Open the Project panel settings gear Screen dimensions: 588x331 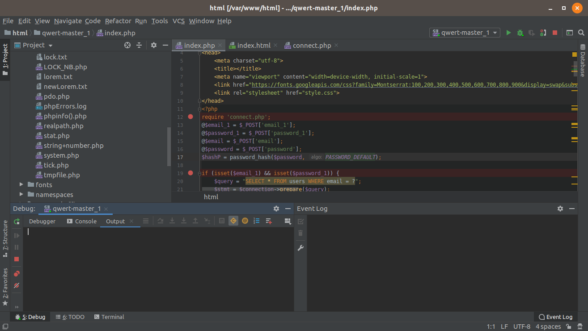[x=154, y=45]
